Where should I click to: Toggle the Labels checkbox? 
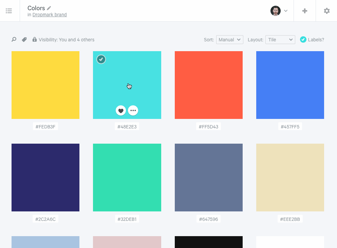click(303, 40)
